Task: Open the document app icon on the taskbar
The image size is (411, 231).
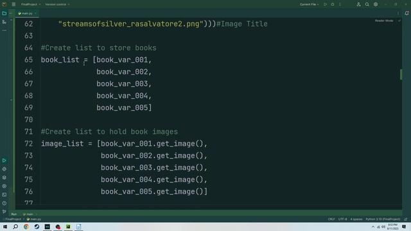Action: click(x=78, y=227)
